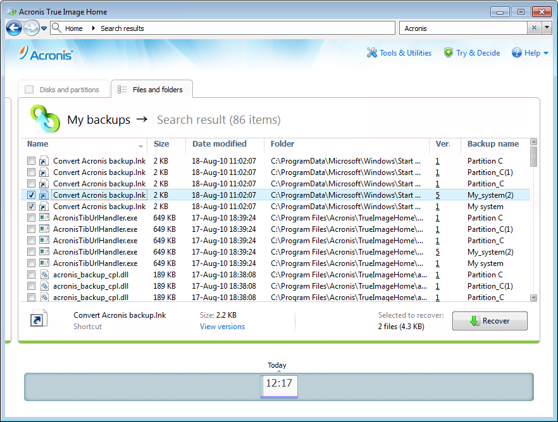This screenshot has height=422, width=558.
Task: Open navigation history dropdown arrow
Action: click(x=44, y=28)
